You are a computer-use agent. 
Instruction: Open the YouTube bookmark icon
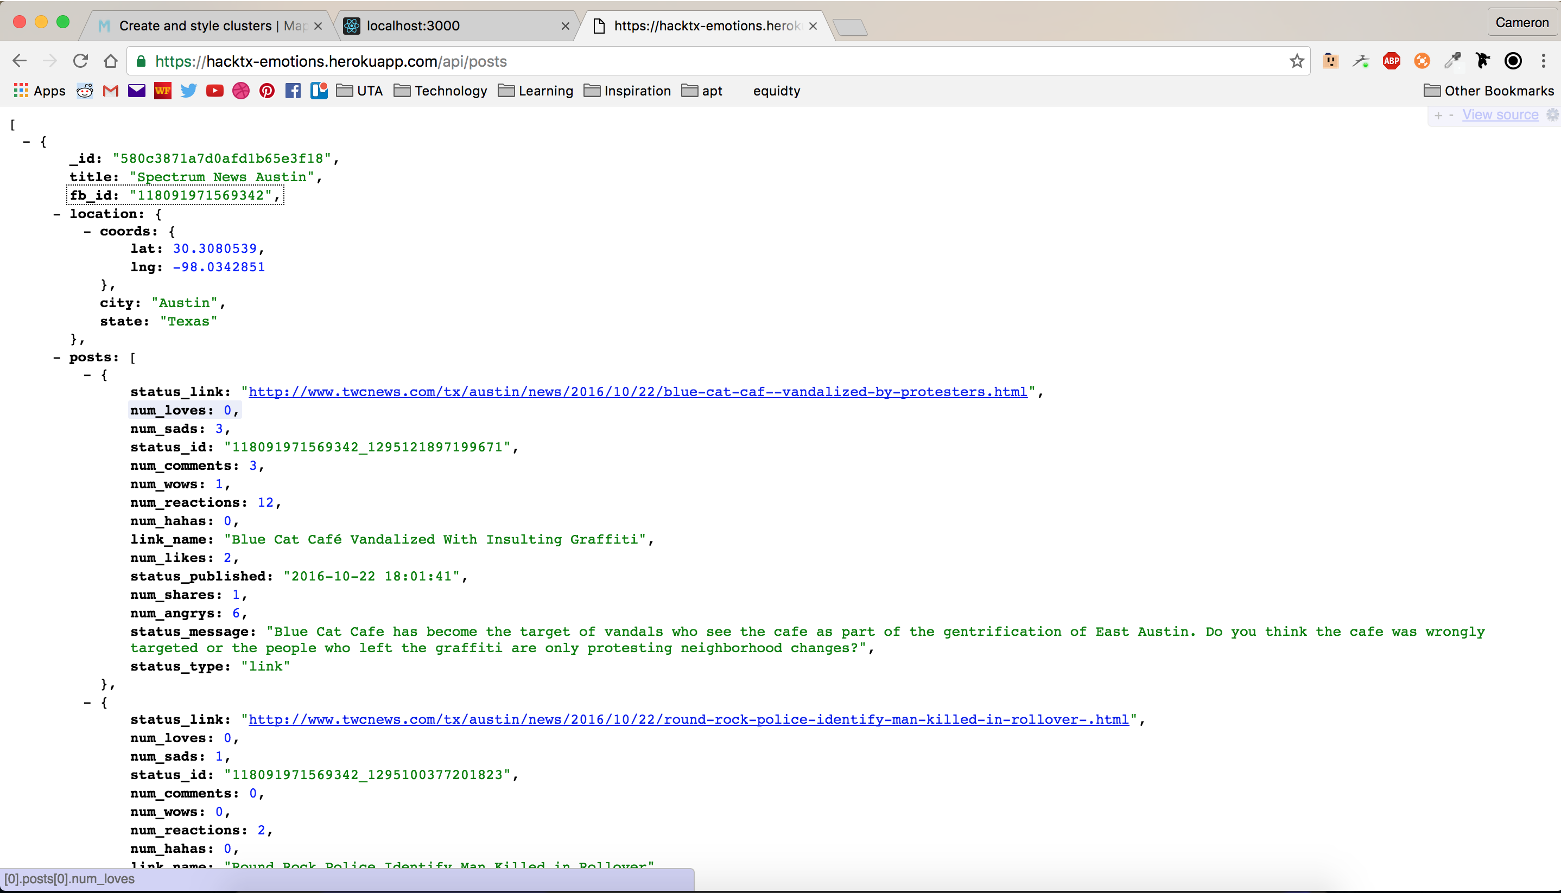coord(214,91)
